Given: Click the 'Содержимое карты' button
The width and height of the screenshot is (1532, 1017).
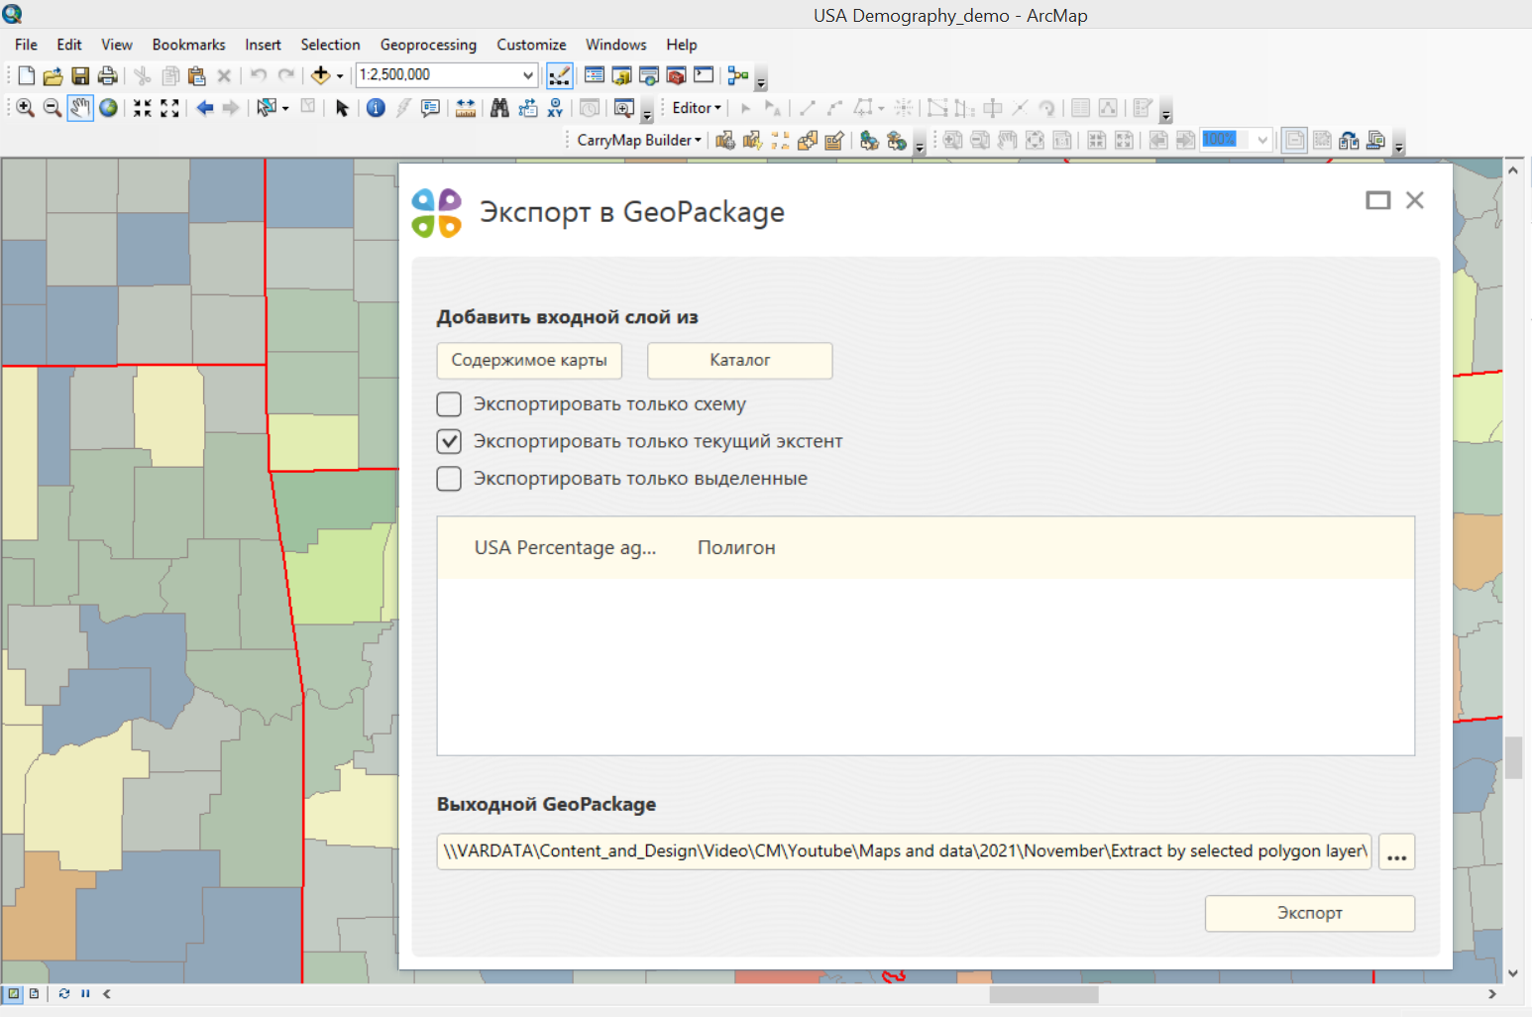Looking at the screenshot, I should coord(529,360).
